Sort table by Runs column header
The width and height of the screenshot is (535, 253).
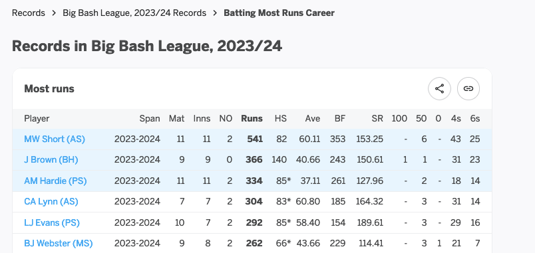(252, 118)
